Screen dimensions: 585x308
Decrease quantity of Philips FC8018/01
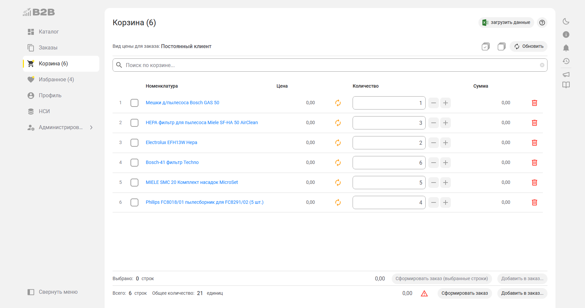[434, 202]
